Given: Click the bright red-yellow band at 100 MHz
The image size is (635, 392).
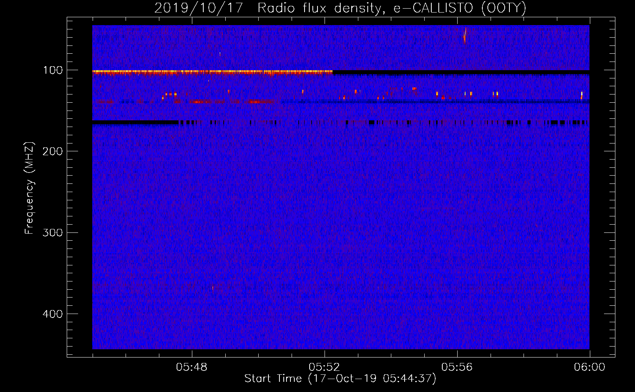Looking at the screenshot, I should point(212,73).
